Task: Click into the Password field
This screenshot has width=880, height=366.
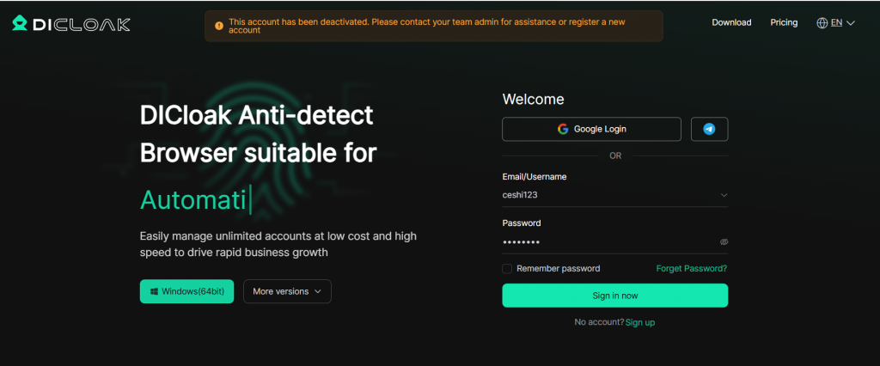Action: pyautogui.click(x=606, y=242)
